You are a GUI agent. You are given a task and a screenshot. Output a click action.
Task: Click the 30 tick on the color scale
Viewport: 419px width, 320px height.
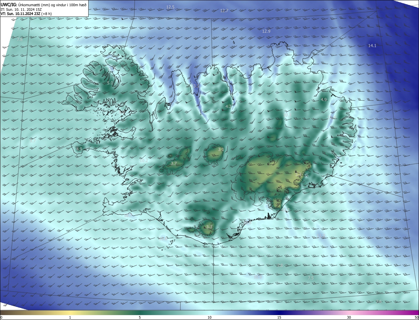(x=349, y=318)
